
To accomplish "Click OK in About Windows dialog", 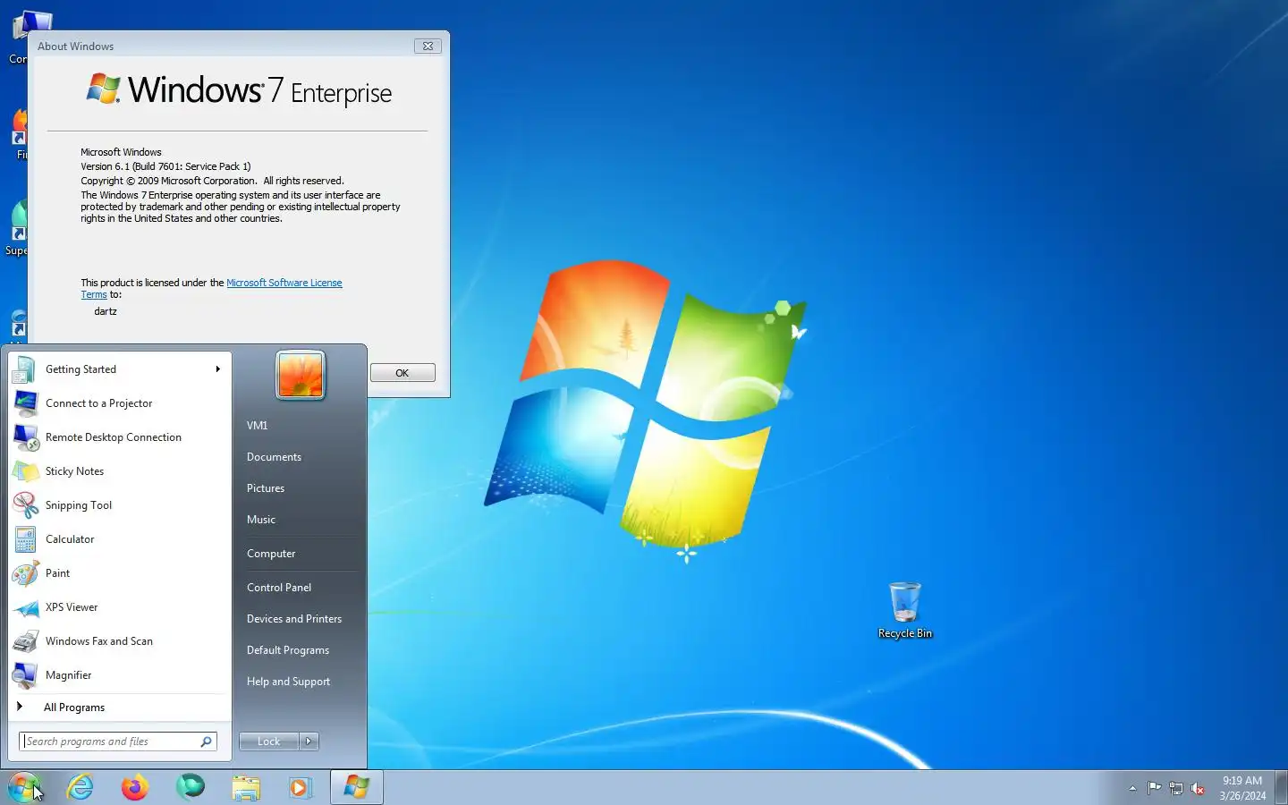I will (x=402, y=373).
